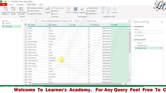Add a Conditional Column
This screenshot has width=166, height=93.
(x=35, y=8)
